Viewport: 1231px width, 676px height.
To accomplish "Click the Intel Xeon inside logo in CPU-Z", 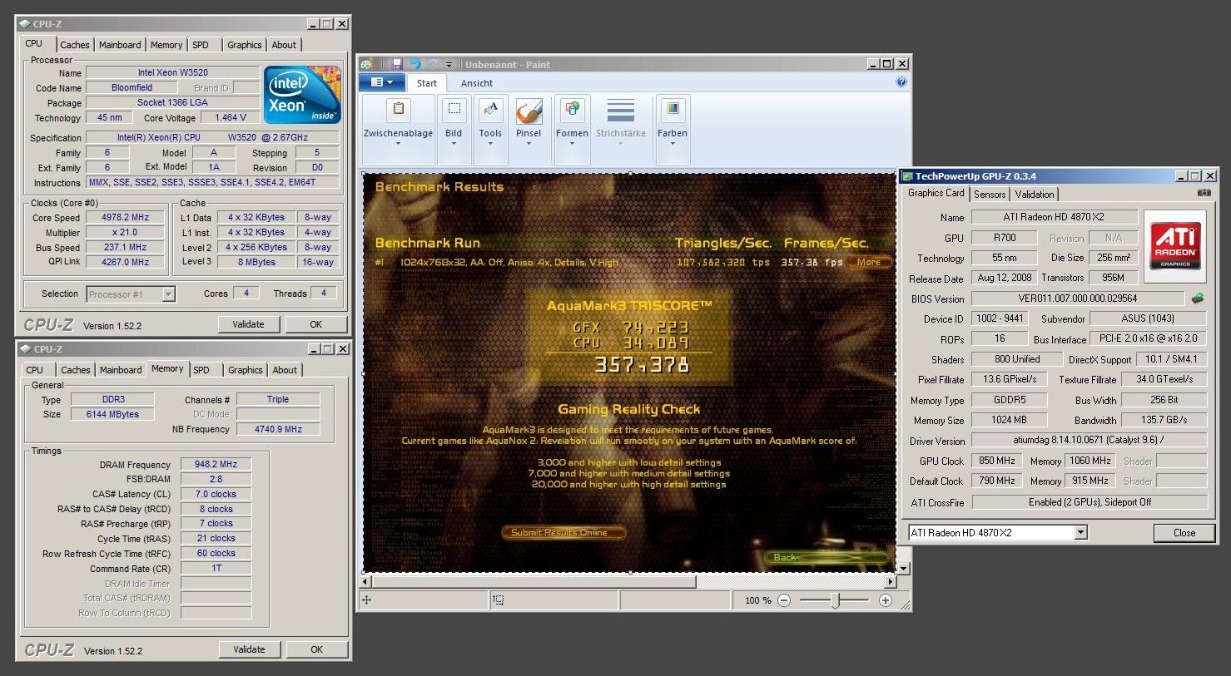I will tap(303, 95).
